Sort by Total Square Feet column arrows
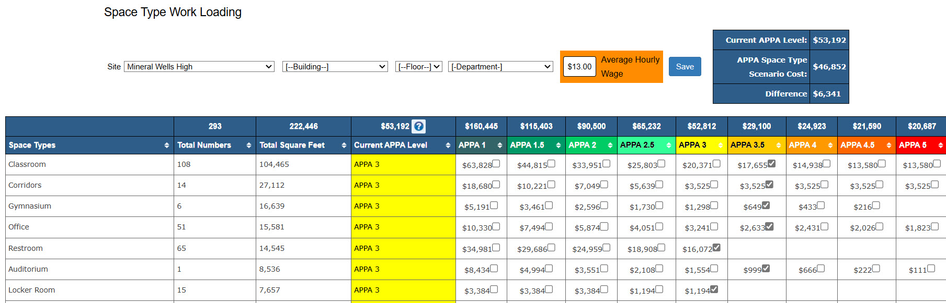Screen dimensions: 946x303 point(344,146)
